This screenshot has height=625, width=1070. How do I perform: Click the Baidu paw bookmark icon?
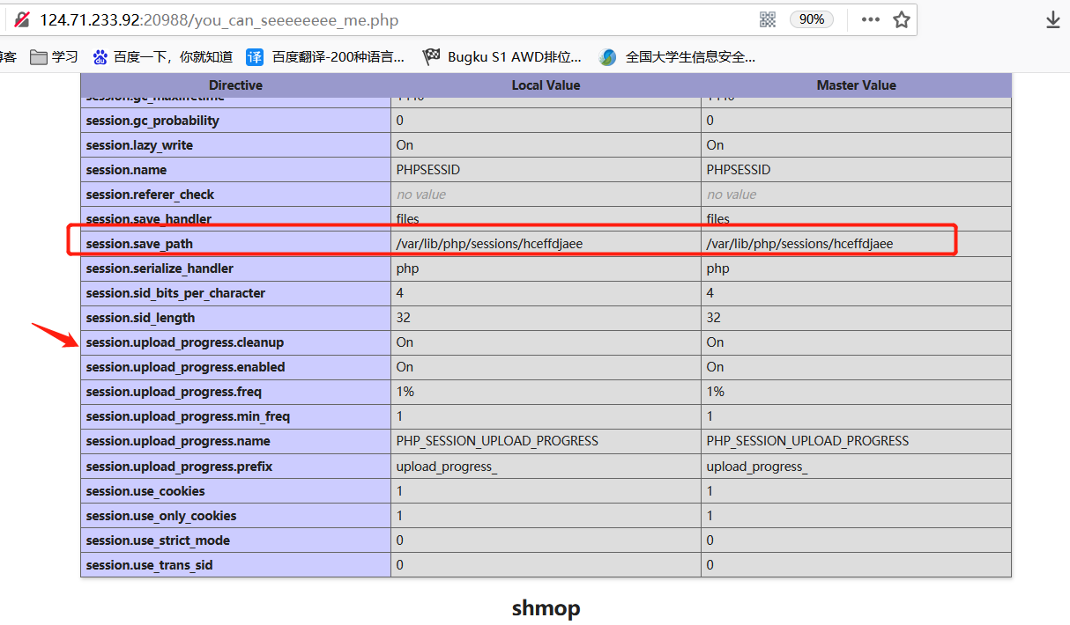100,57
